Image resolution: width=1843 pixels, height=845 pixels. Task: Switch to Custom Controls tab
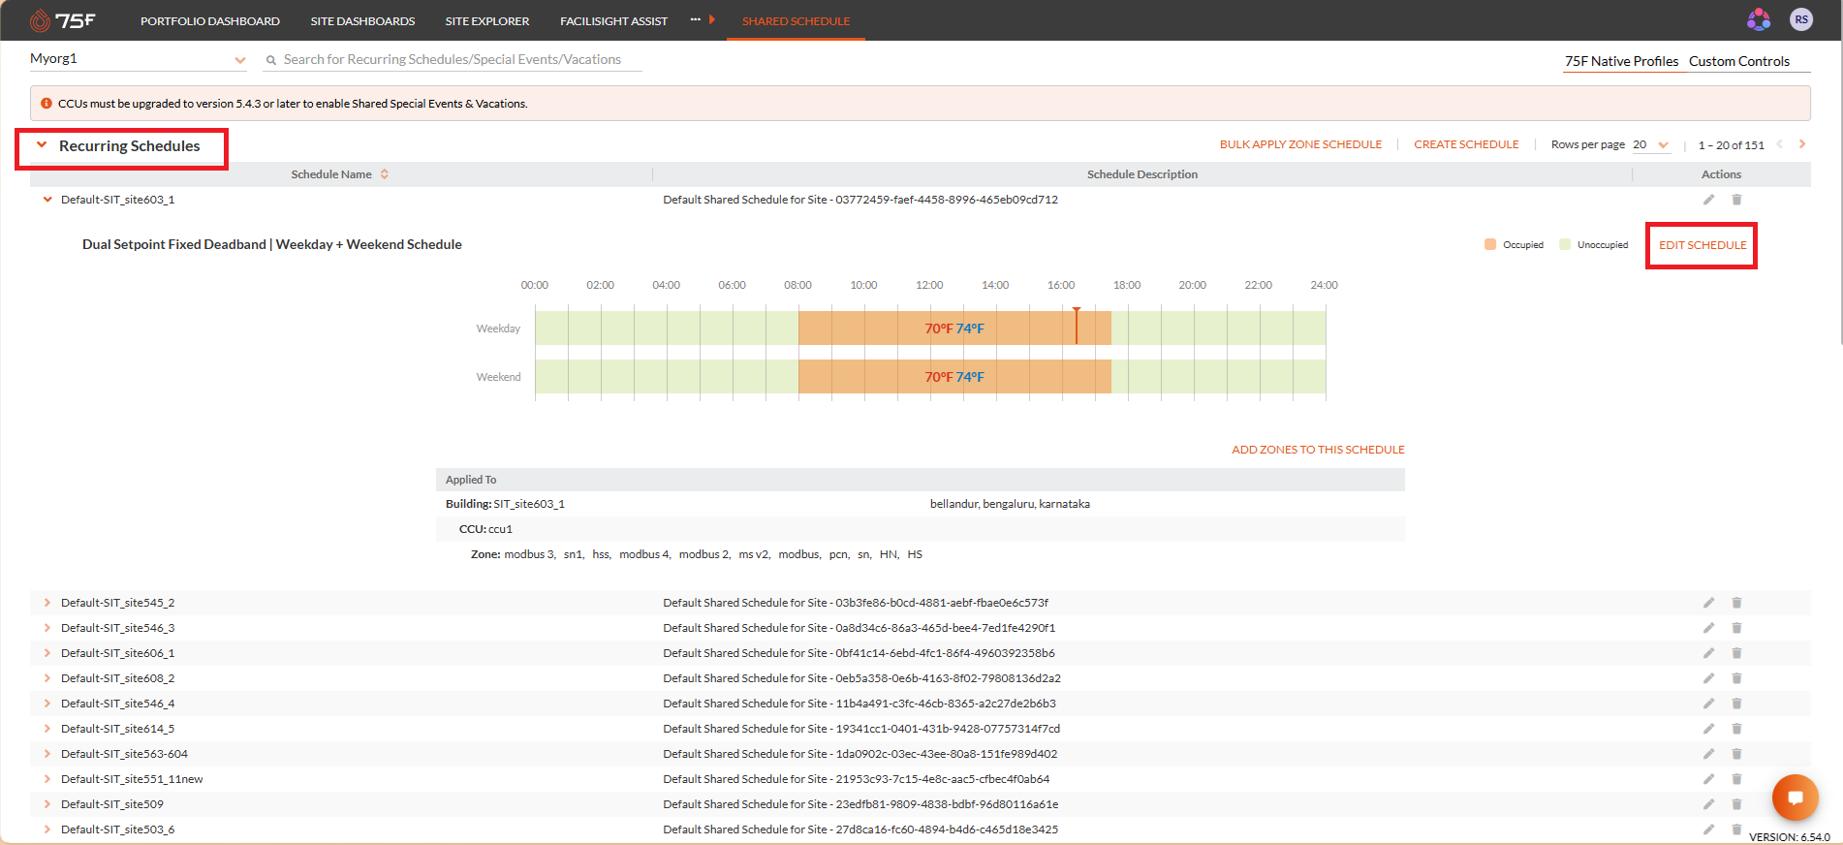click(x=1739, y=61)
